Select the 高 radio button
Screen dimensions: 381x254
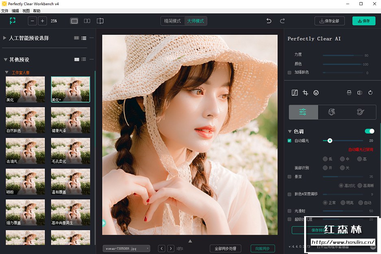pyautogui.click(x=359, y=159)
